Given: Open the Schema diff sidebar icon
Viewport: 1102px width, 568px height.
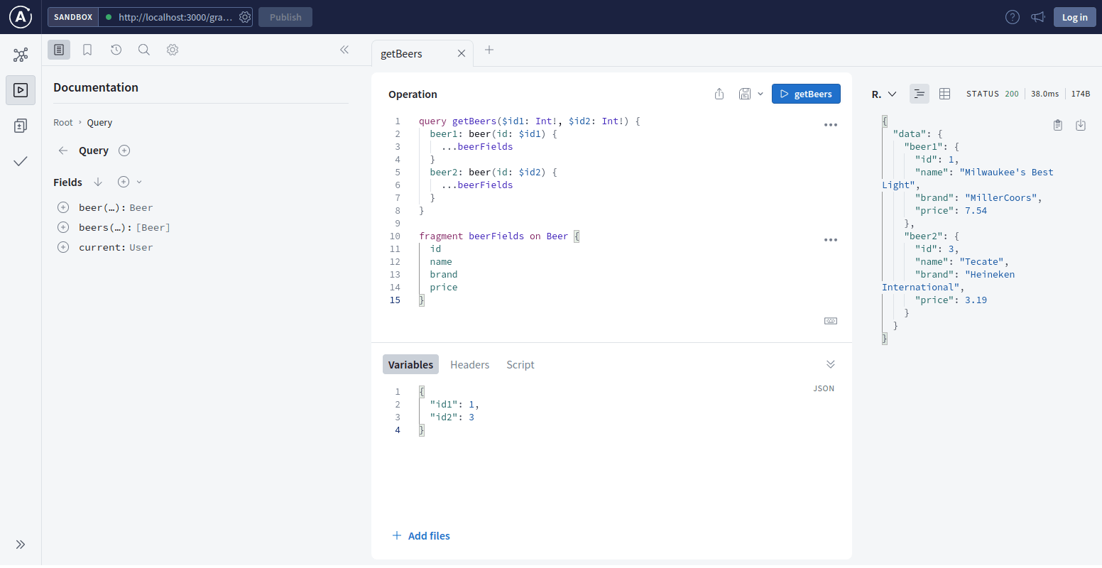Looking at the screenshot, I should coord(21,126).
